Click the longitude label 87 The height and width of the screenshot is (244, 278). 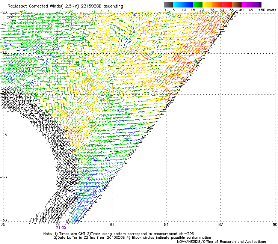pos(221,224)
